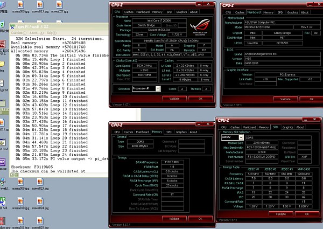This screenshot has width=323, height=229.
Task: Select CPU tab in CPU-Z Memory window
Action: [x=117, y=132]
